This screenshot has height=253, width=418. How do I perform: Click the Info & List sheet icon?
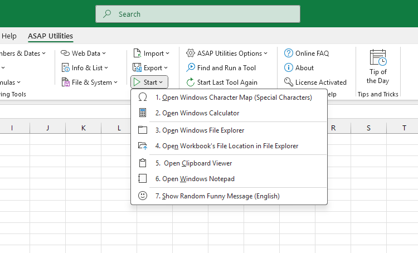65,68
